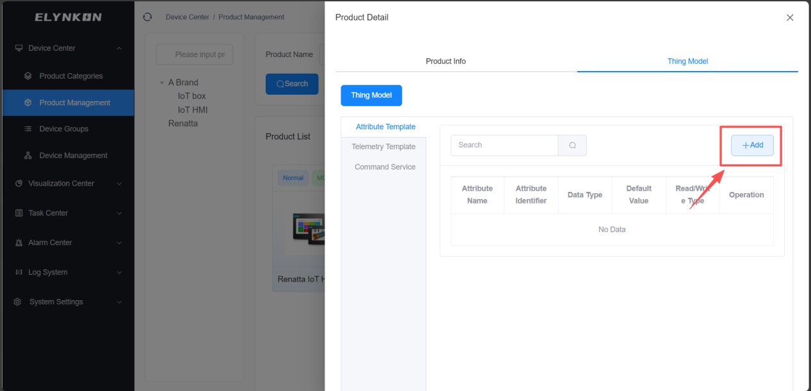Image resolution: width=811 pixels, height=391 pixels.
Task: Select the Command Service tab
Action: (385, 167)
